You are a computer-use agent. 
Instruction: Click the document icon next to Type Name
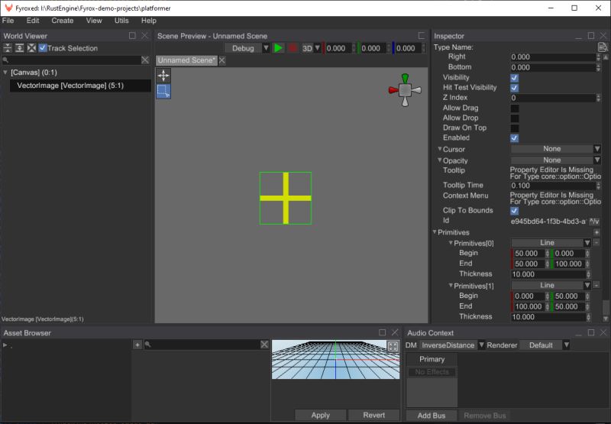click(603, 47)
